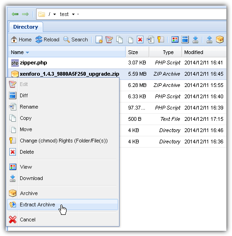Viewport: 232px width, 236px height.
Task: Click the view toolbar icon with colored squares
Action: coord(175,39)
